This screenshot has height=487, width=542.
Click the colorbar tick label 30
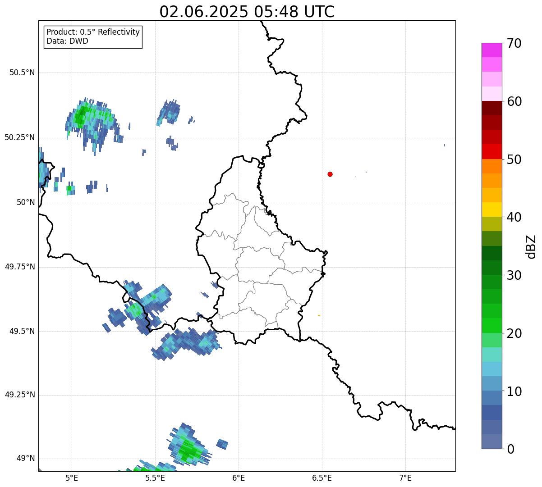pos(514,275)
